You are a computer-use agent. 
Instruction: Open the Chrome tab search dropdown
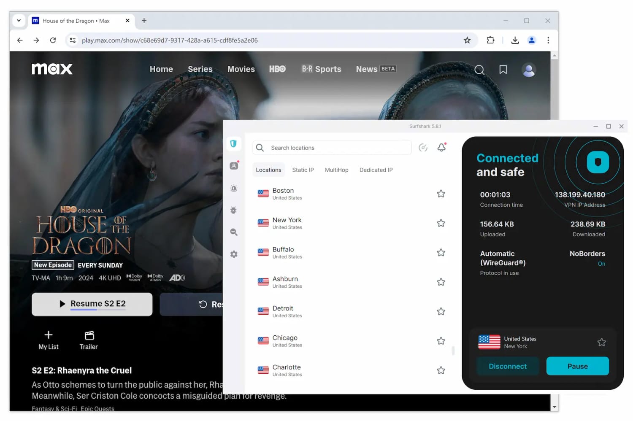click(x=19, y=21)
